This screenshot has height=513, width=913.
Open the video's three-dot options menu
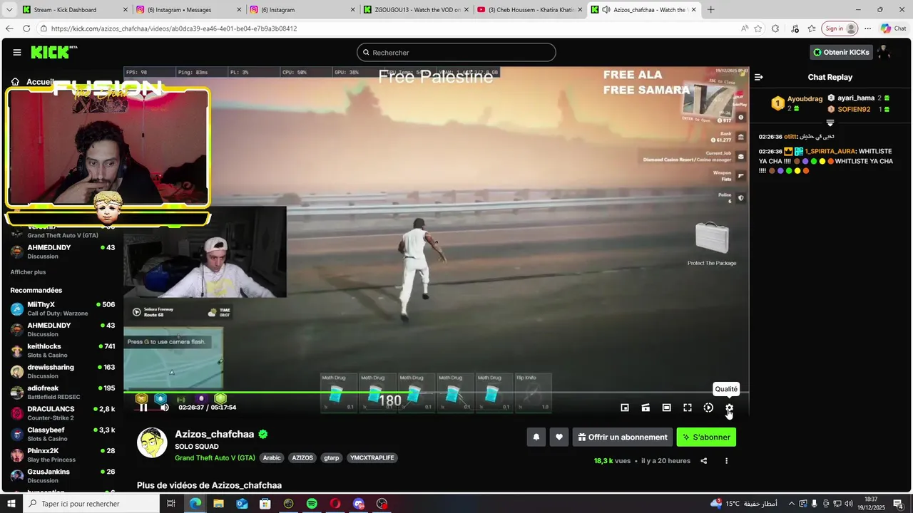[726, 461]
